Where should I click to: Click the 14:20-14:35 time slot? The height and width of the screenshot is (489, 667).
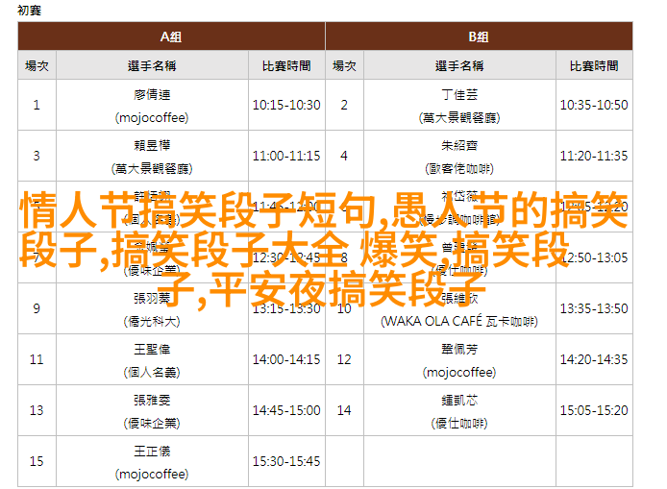[x=593, y=359]
